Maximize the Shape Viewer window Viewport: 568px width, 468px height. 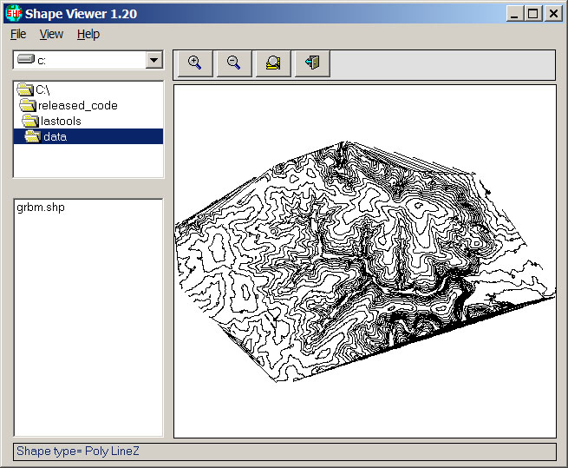[x=532, y=14]
